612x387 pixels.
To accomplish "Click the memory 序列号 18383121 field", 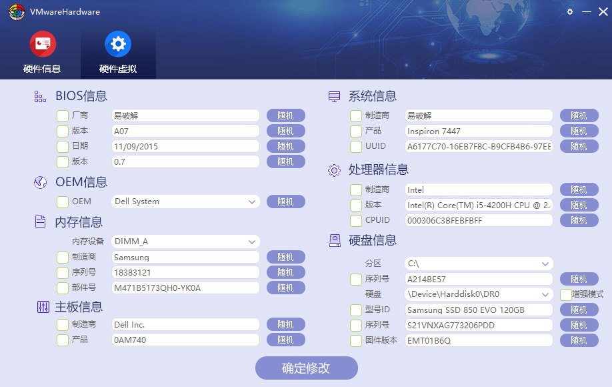I will [185, 273].
